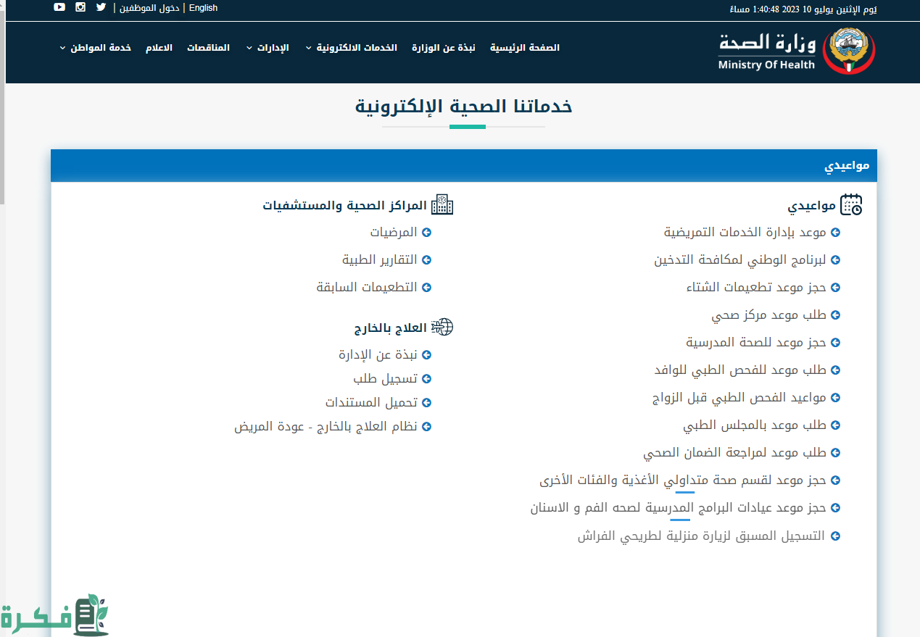Expand the الخدمات الالكترونية dropdown menu
920x637 pixels.
[351, 48]
